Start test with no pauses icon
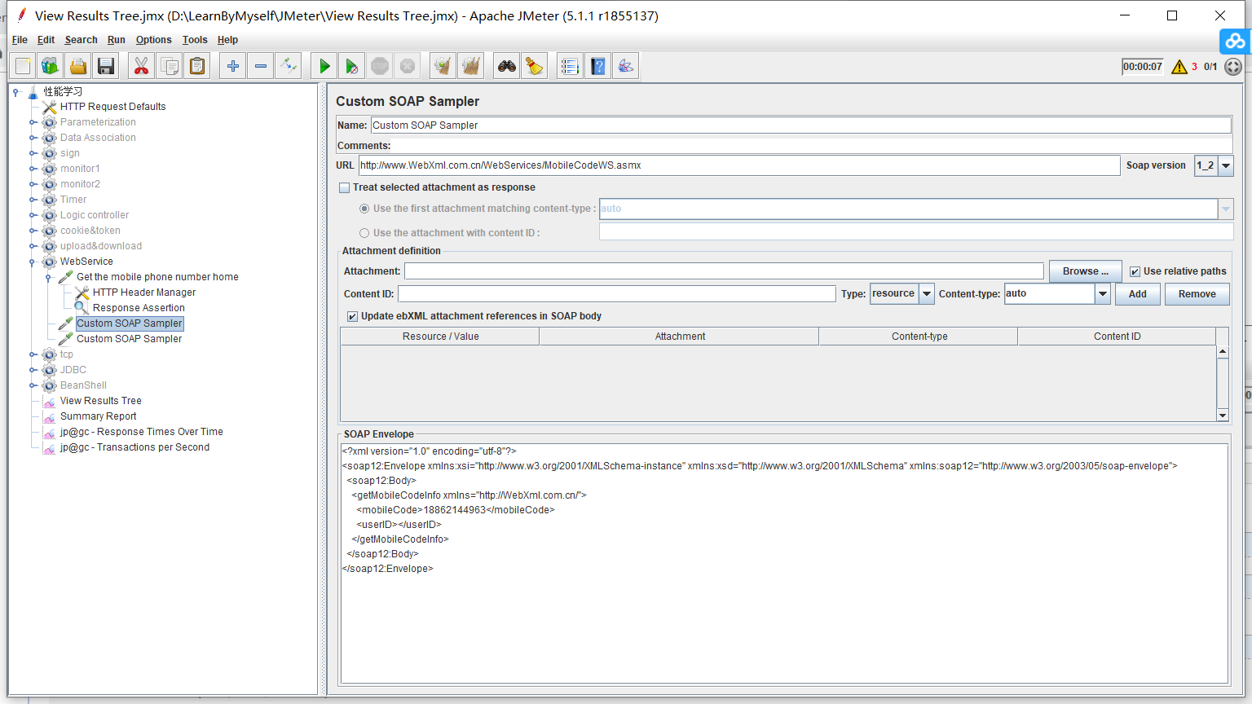The width and height of the screenshot is (1252, 704). coord(352,66)
